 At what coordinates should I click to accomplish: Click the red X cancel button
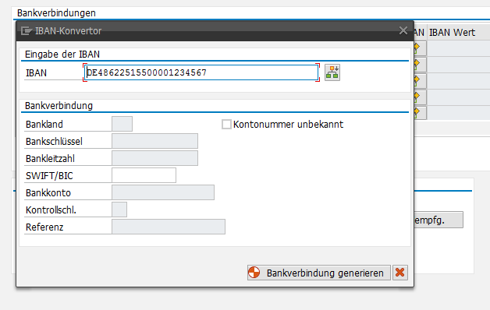[x=400, y=273]
